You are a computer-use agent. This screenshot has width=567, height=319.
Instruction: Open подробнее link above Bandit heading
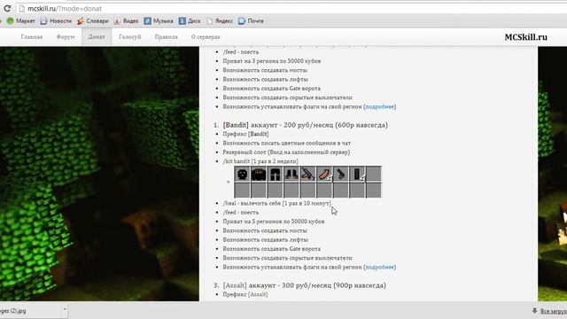point(380,106)
